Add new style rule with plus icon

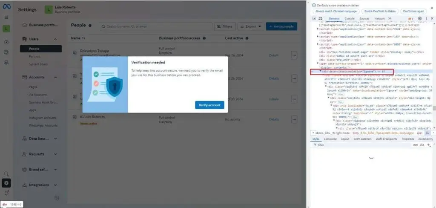[x=428, y=145]
